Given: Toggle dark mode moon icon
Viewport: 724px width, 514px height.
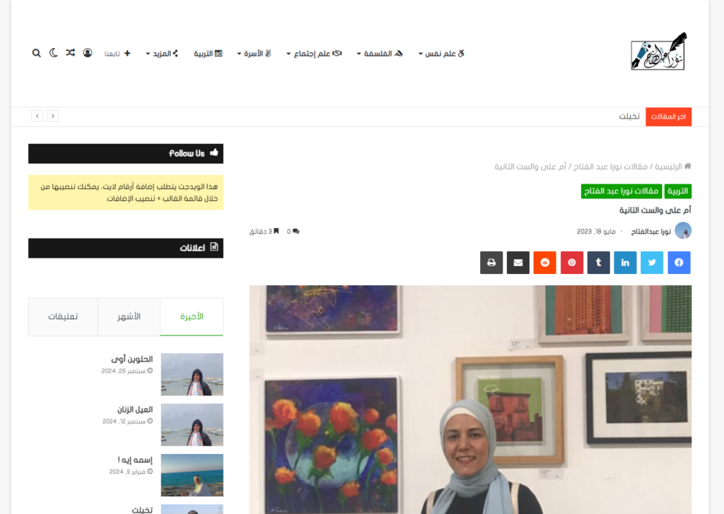Looking at the screenshot, I should pos(54,53).
